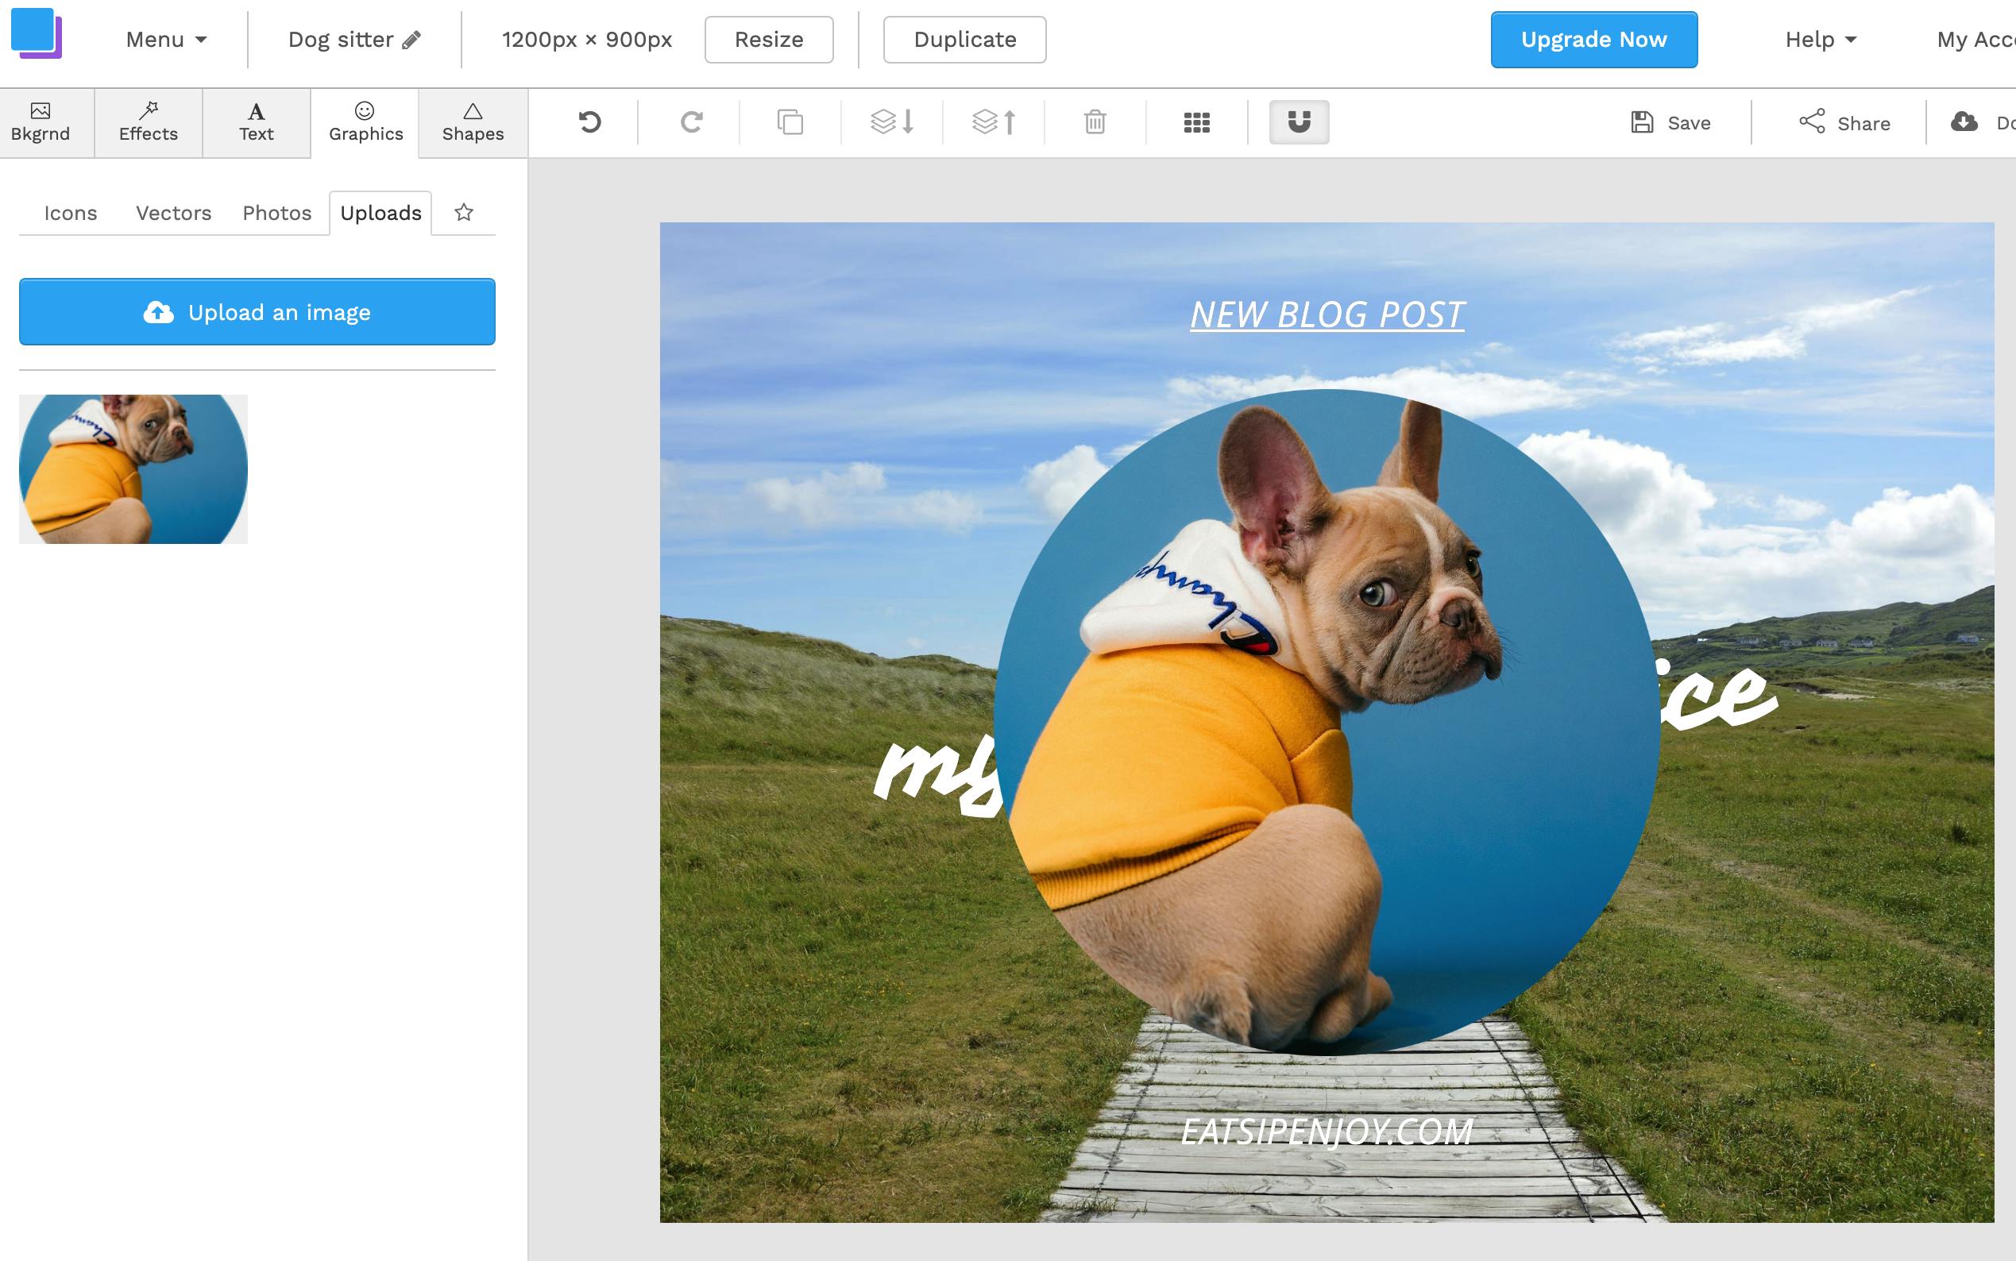Click the undo arrow icon
The height and width of the screenshot is (1261, 2016).
coord(589,122)
